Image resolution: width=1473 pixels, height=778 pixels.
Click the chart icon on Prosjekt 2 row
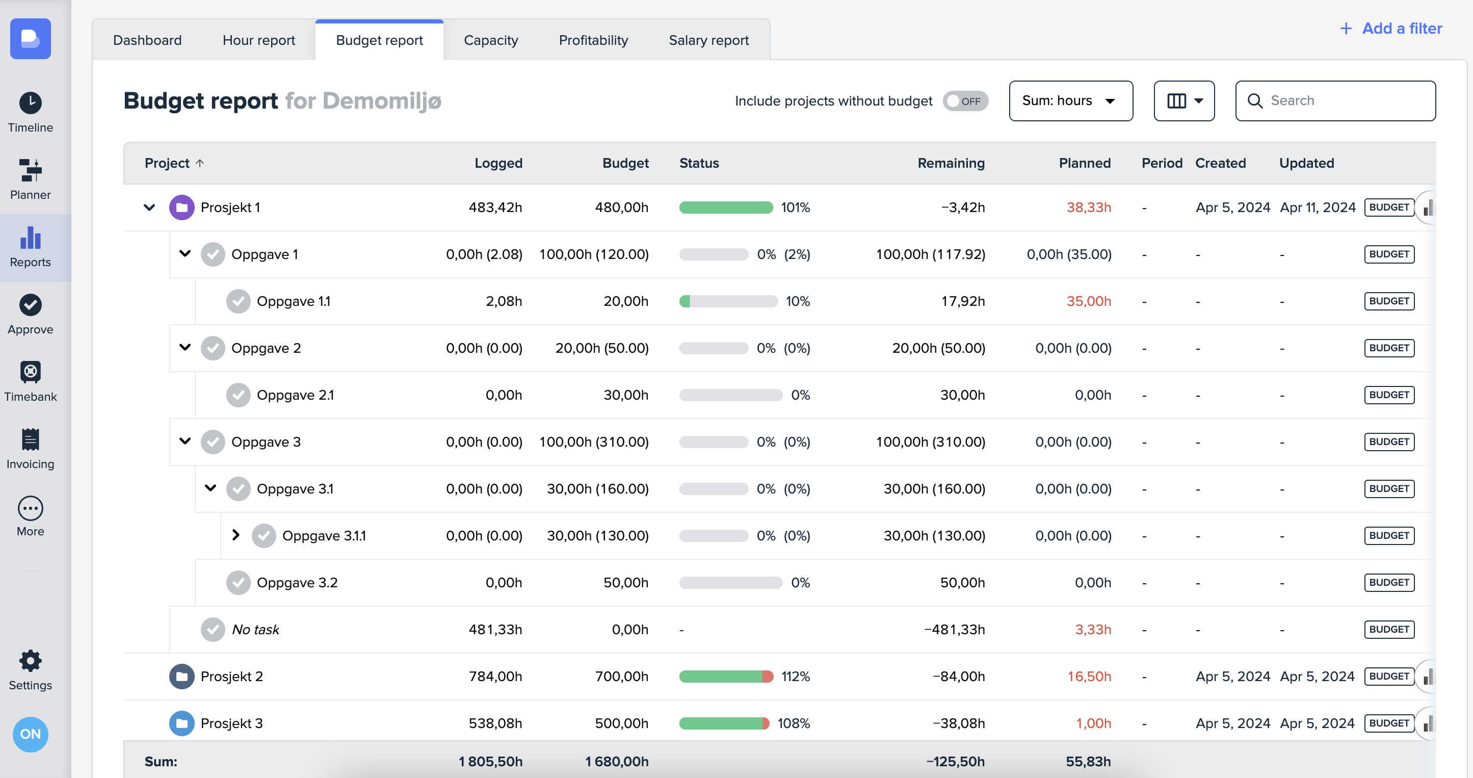[1428, 677]
